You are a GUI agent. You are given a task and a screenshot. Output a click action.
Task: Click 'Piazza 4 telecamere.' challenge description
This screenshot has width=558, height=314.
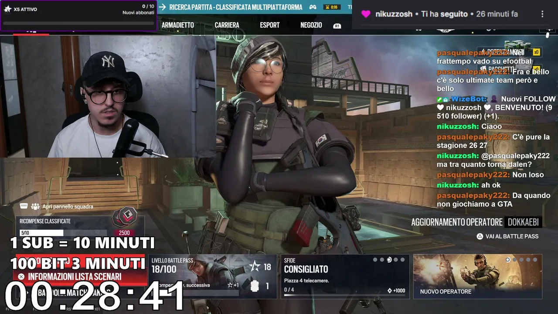(x=306, y=280)
